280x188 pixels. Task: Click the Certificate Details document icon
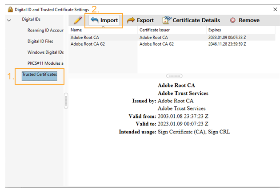[167, 20]
